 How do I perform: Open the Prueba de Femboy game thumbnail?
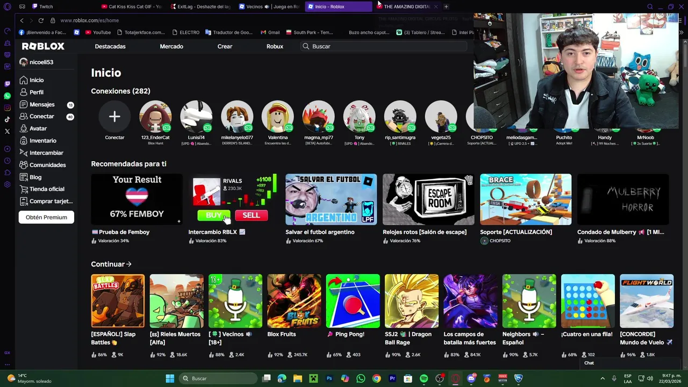click(137, 199)
